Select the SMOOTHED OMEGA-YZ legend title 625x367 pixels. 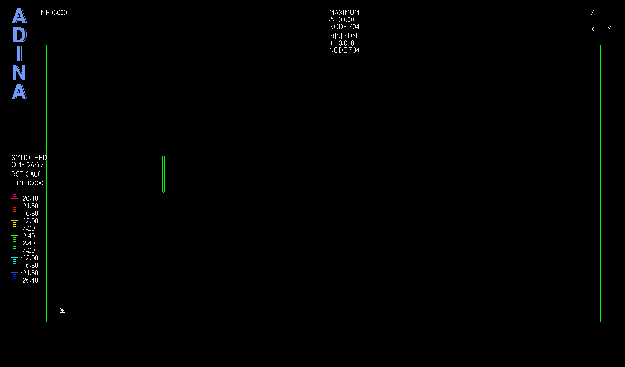pos(29,161)
